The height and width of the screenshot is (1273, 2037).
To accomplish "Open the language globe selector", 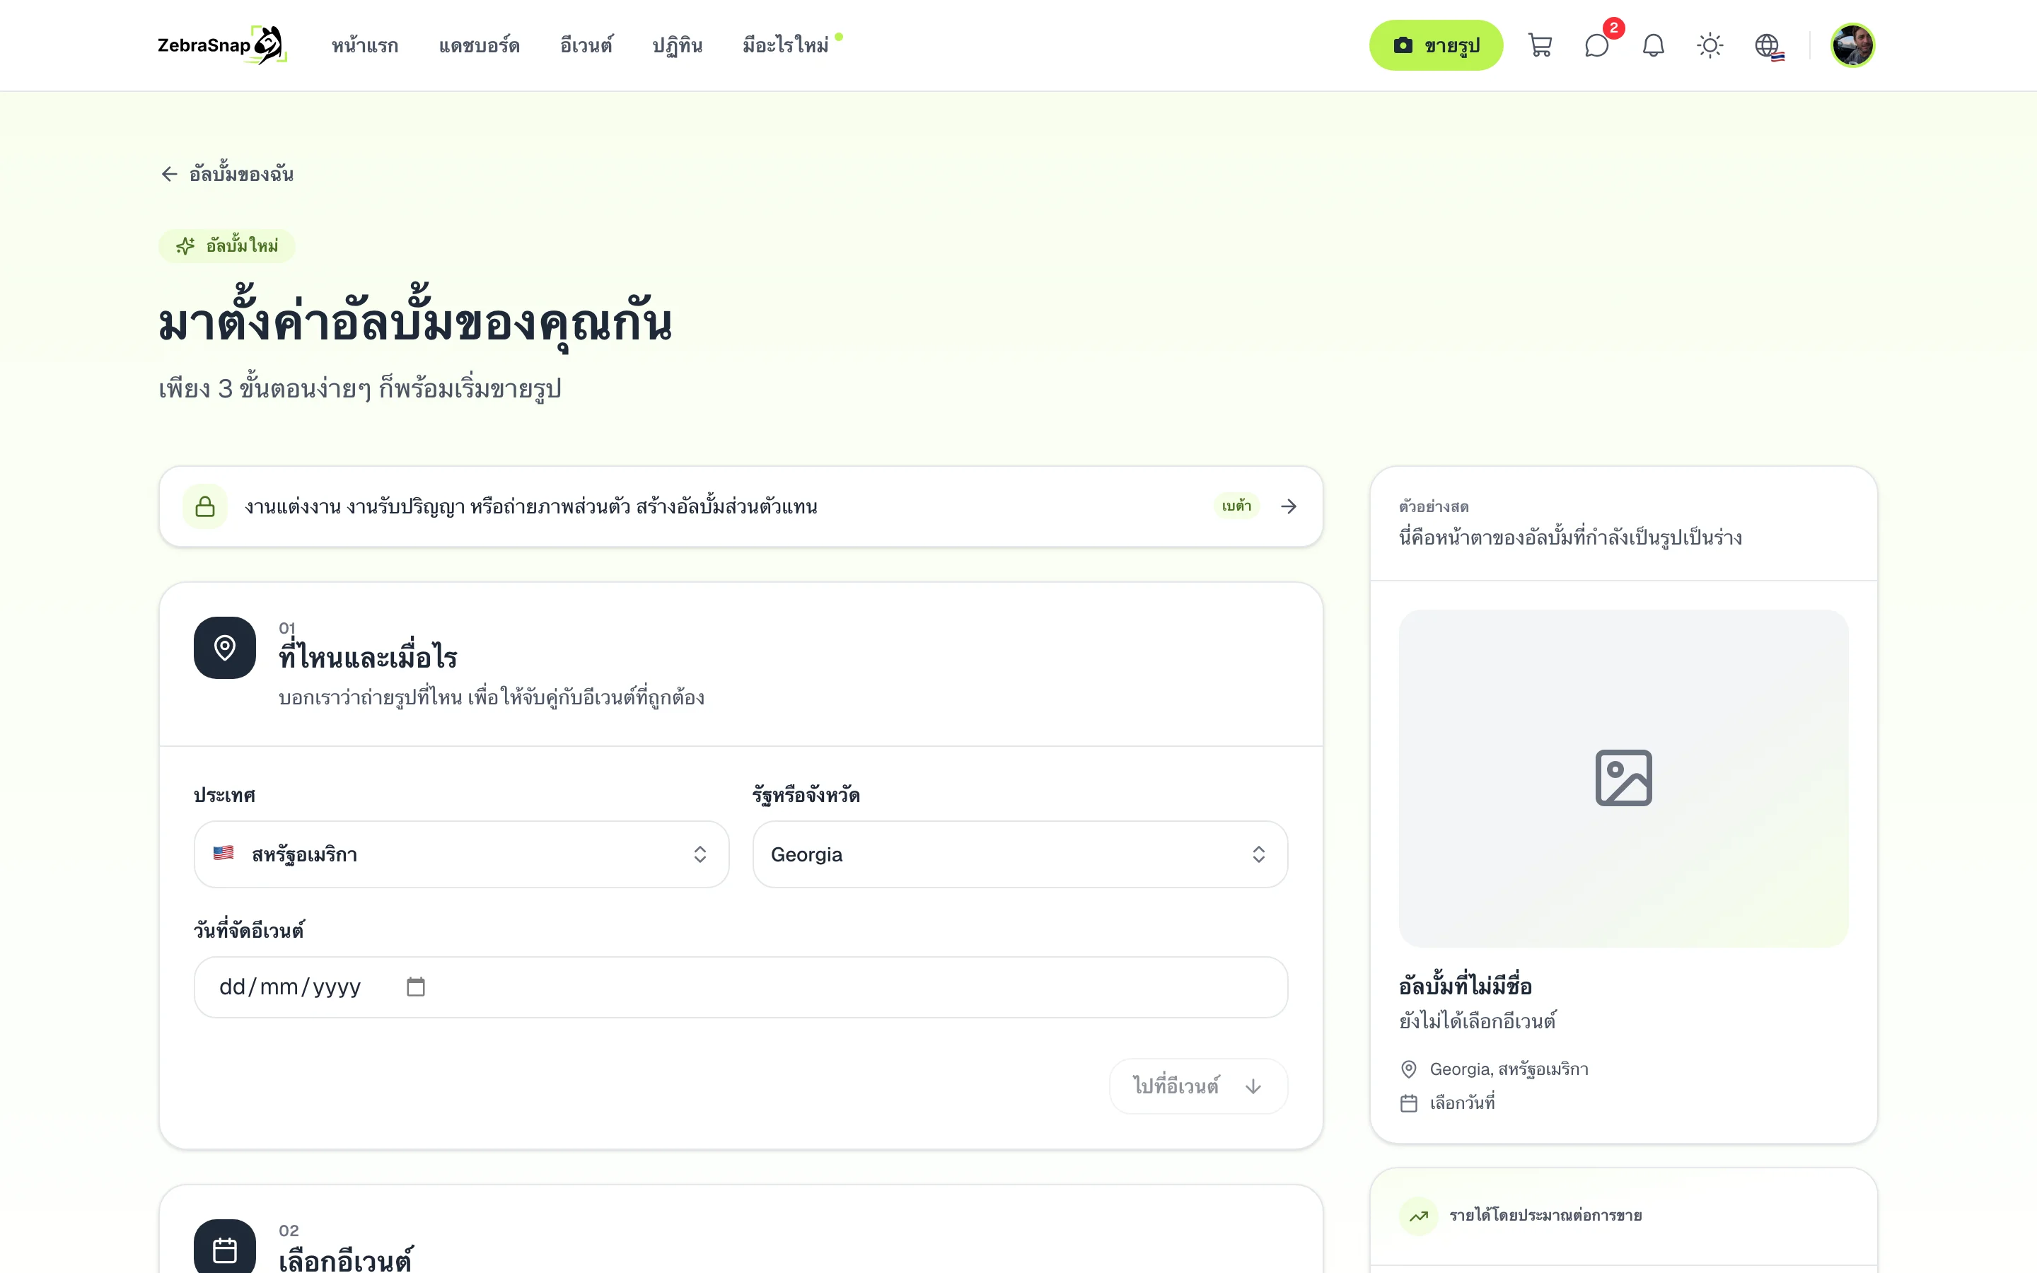I will point(1768,45).
